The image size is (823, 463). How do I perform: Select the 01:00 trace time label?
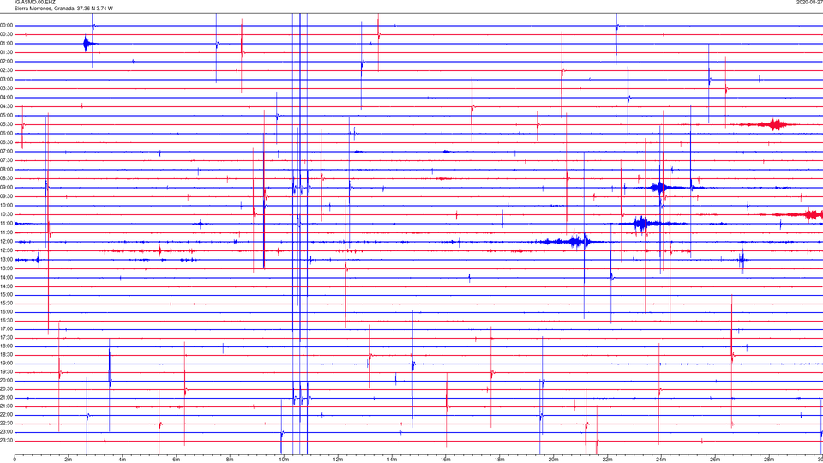7,44
